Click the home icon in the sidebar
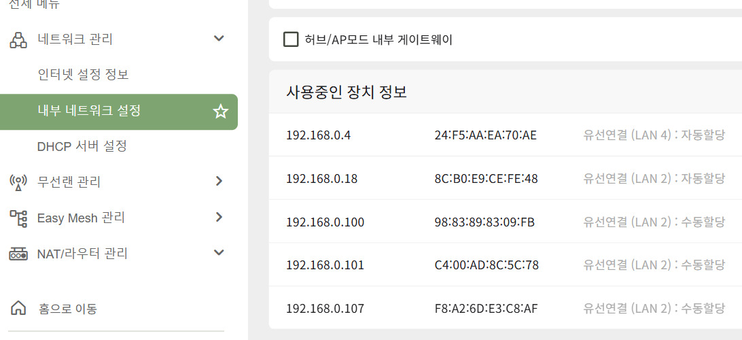Screen dimensions: 742x340 point(18,309)
